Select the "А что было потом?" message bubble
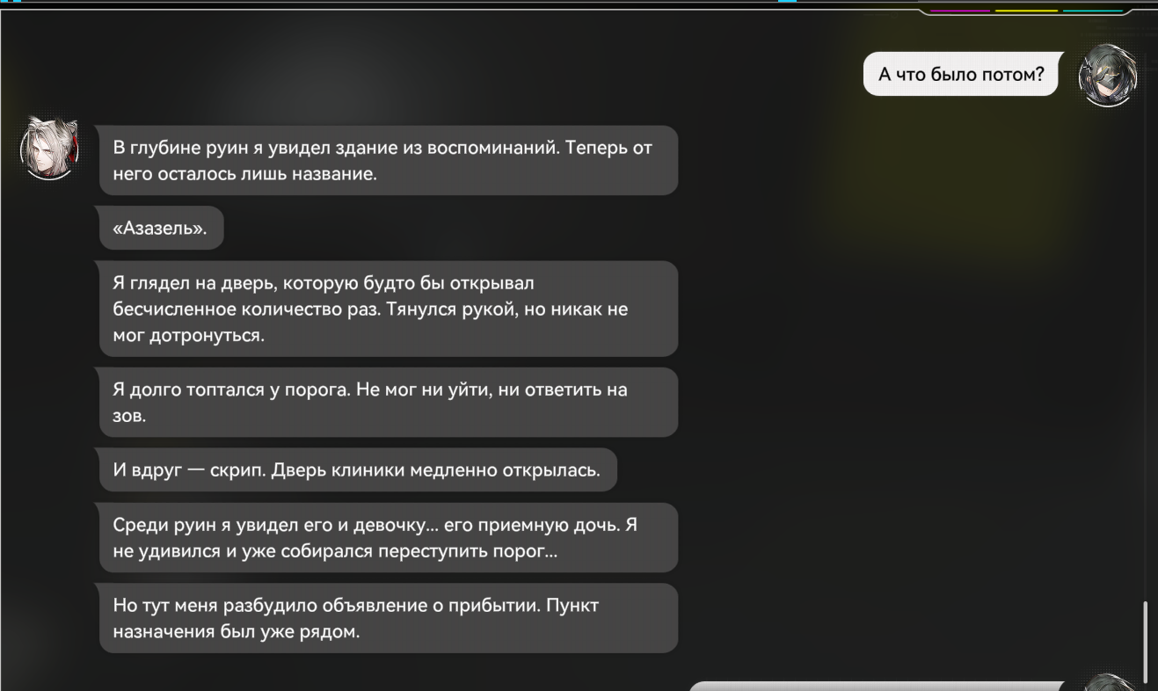Screen dimensions: 1158x691 coord(963,74)
